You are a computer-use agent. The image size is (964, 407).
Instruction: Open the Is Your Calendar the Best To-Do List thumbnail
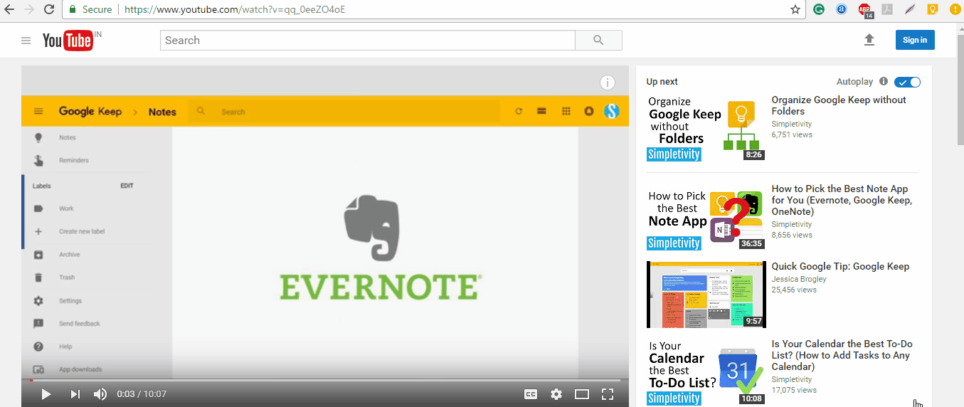(x=706, y=372)
